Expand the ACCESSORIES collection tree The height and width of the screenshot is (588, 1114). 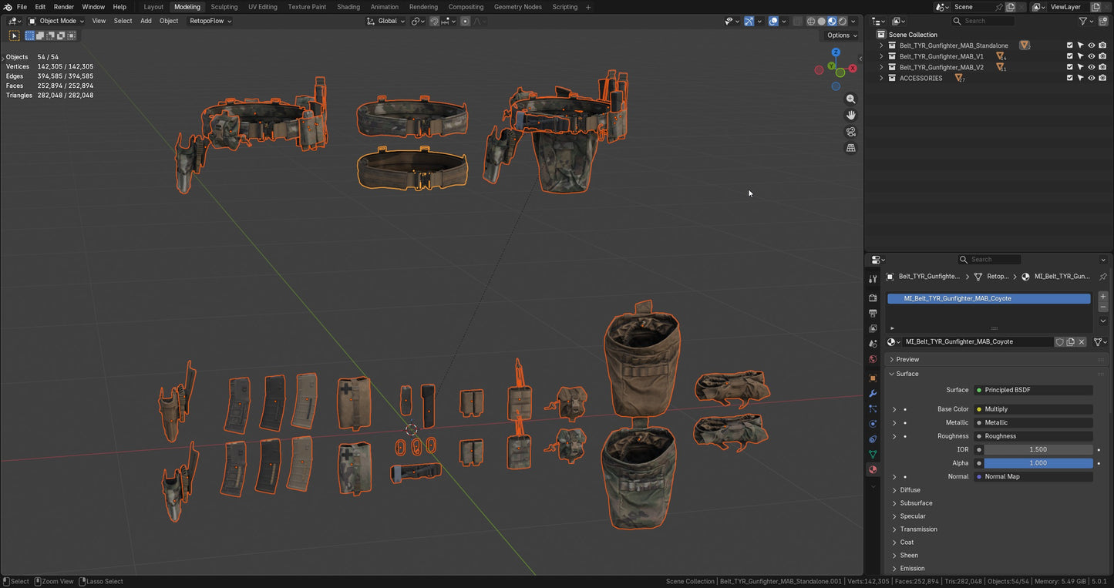coord(882,79)
